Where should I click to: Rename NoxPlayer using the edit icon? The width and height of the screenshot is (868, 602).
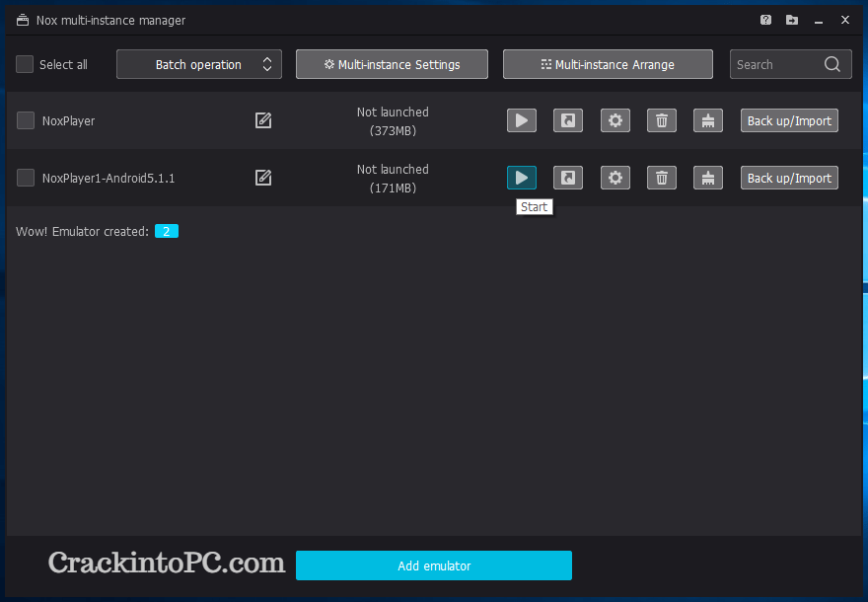pos(263,120)
